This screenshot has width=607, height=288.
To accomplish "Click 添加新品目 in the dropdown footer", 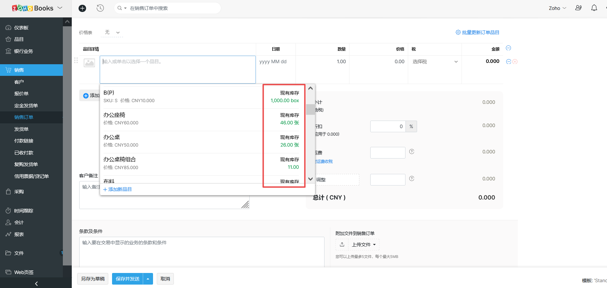I will (x=118, y=189).
